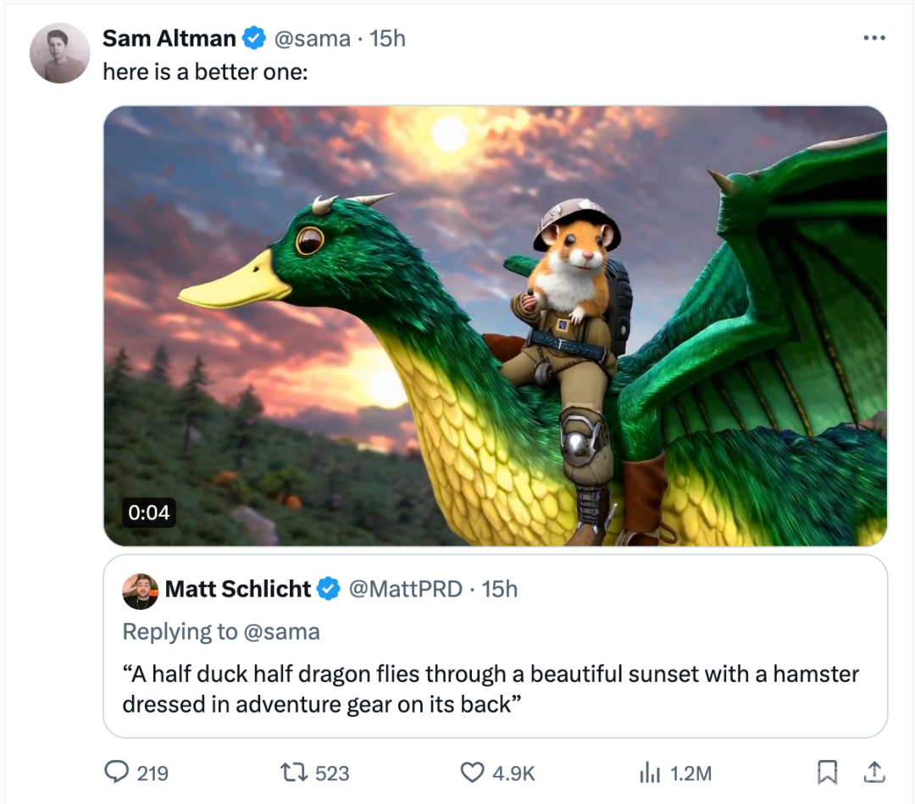
Task: Open the three-dot more options menu
Action: tap(873, 38)
